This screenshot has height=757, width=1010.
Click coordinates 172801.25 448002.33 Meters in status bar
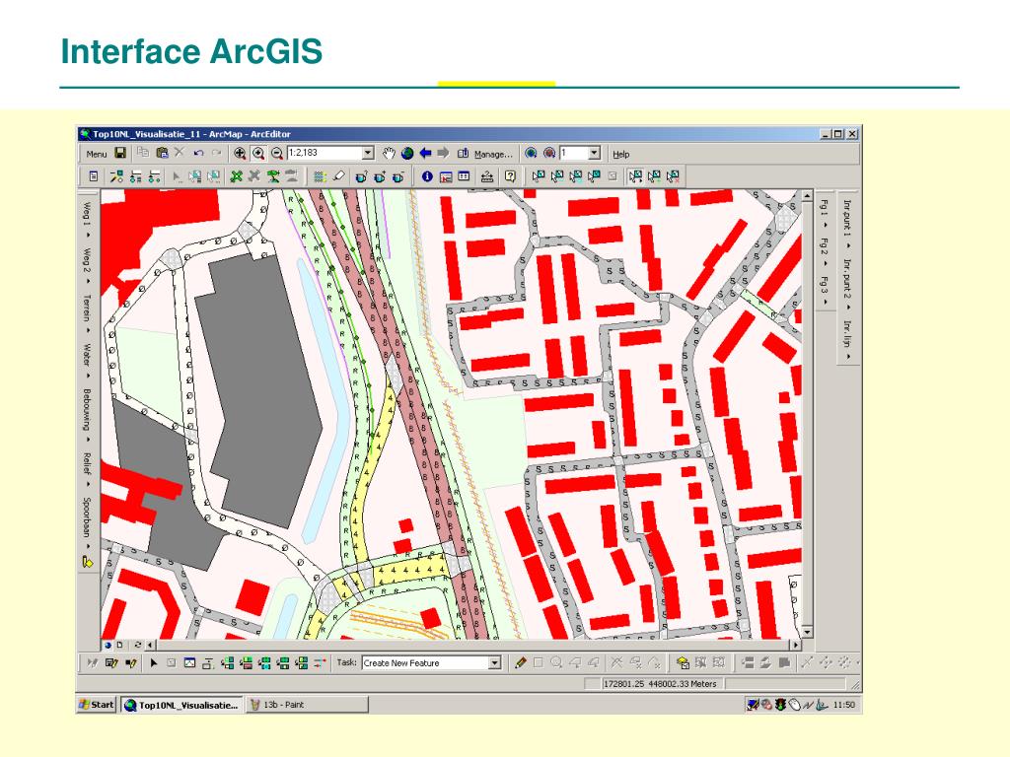point(660,684)
